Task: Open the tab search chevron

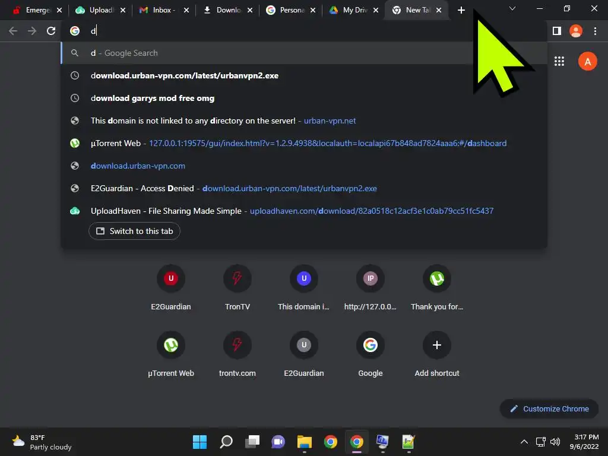Action: point(512,8)
